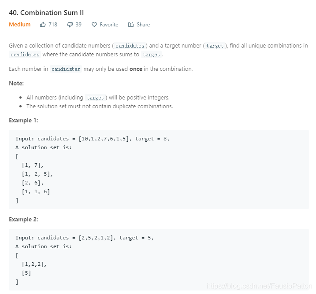This screenshot has width=316, height=294.
Task: Click the thumbs-down dislike icon
Action: 70,25
